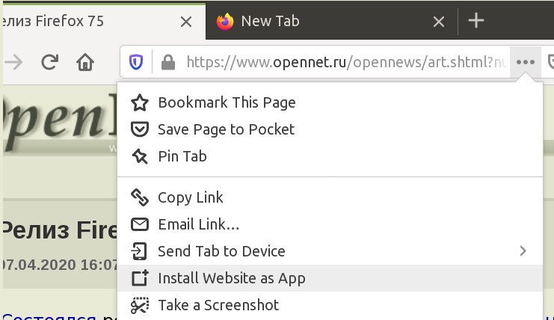The image size is (554, 320).
Task: Click the forward navigation arrow
Action: (13, 63)
